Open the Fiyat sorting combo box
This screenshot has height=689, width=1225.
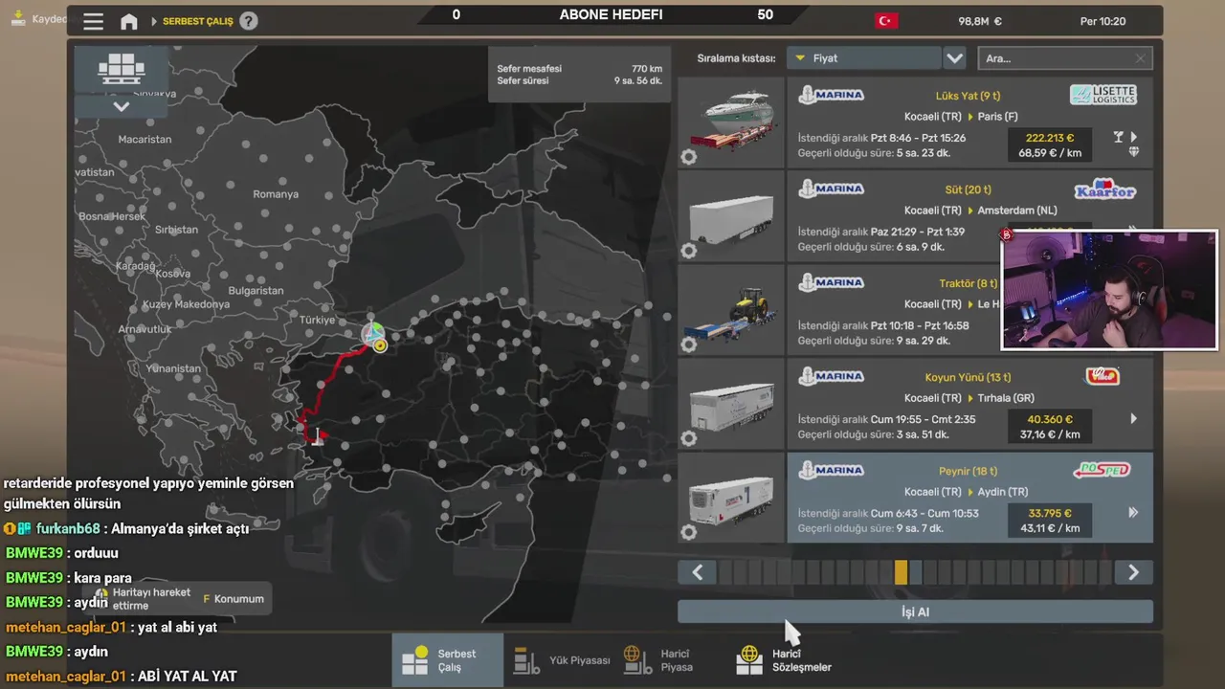point(864,58)
